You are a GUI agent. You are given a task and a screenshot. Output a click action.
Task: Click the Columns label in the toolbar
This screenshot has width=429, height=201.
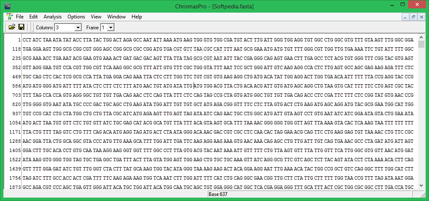tap(44, 28)
